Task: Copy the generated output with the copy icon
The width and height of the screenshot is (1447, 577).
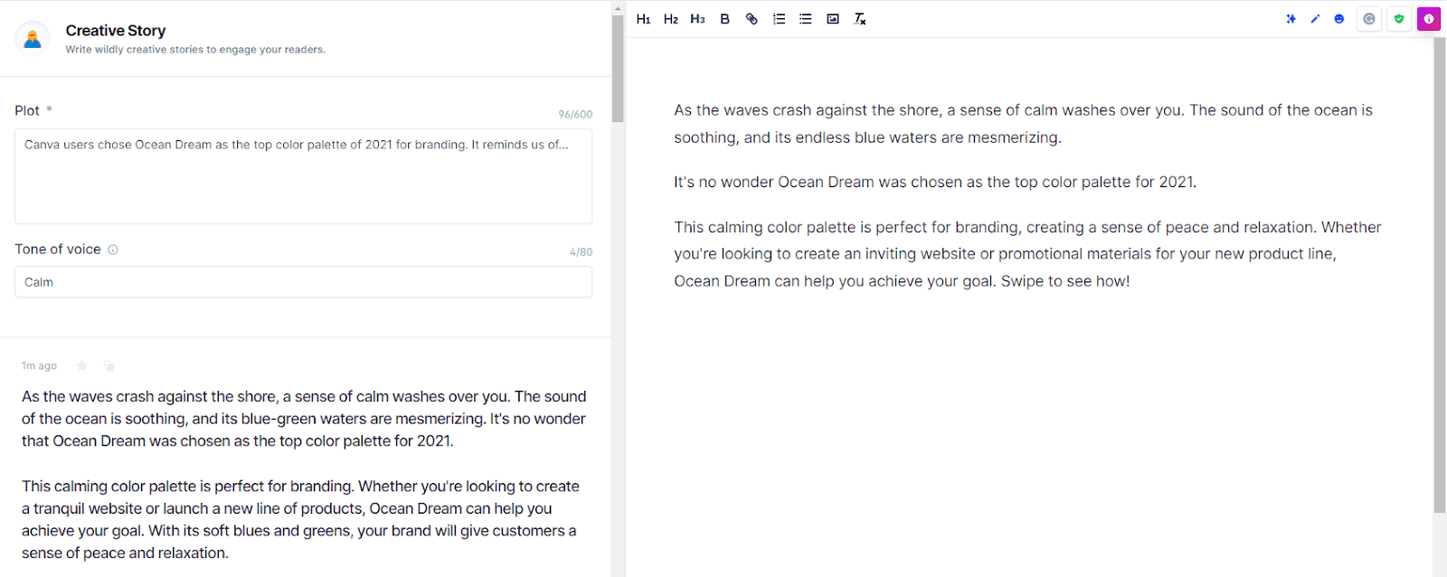Action: 109,365
